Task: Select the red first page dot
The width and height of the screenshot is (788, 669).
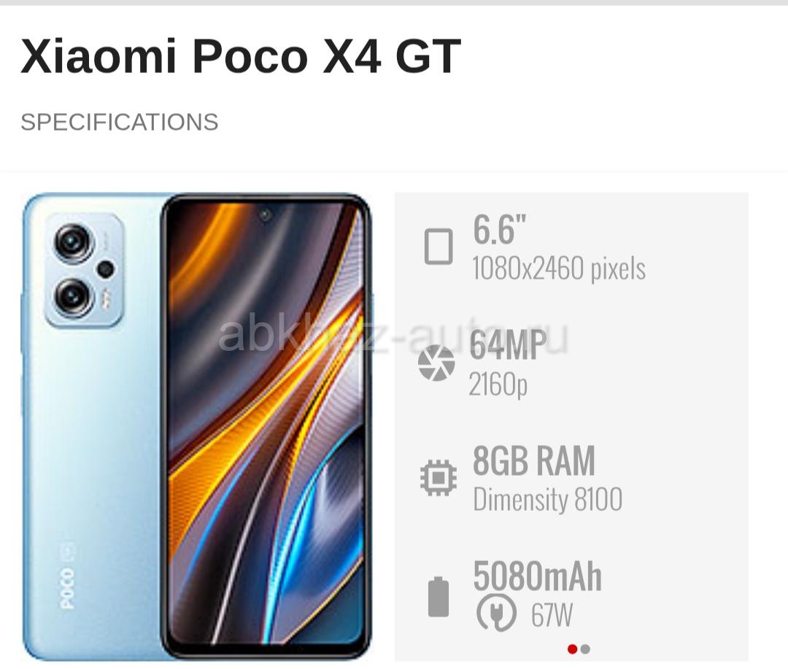Action: [572, 649]
